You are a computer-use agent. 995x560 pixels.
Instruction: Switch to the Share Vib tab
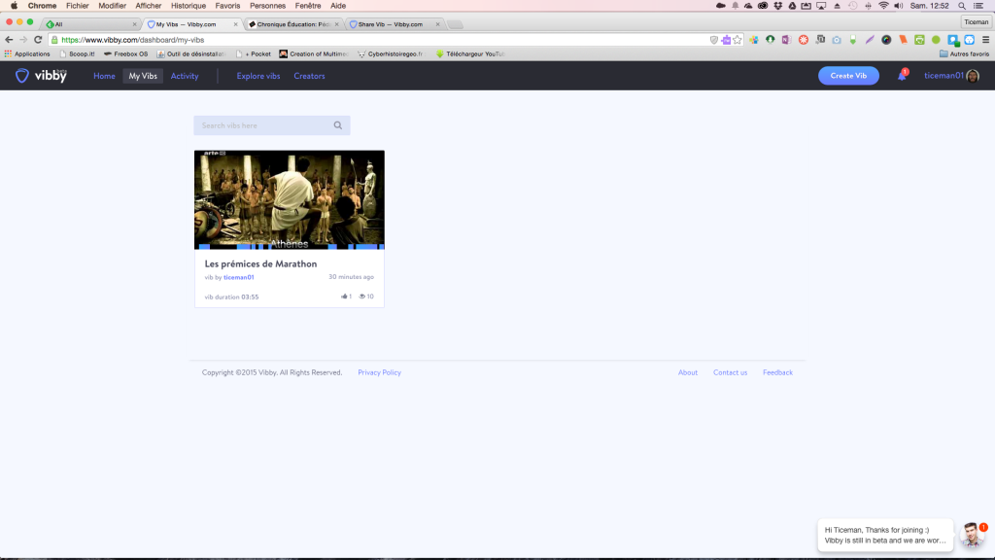coord(394,24)
